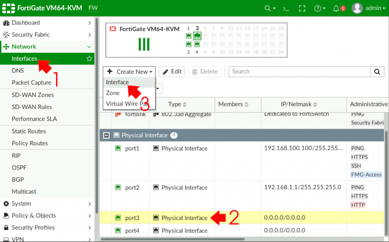Open the global search magnifier icon
Viewport: 389px width, 242px height.
[x=268, y=8]
